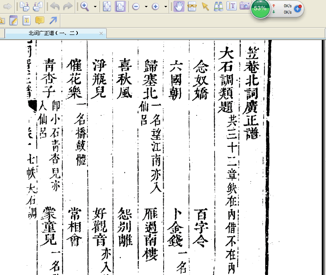The height and width of the screenshot is (275, 326).
Task: Click the Undo arrow
Action: (55, 6)
